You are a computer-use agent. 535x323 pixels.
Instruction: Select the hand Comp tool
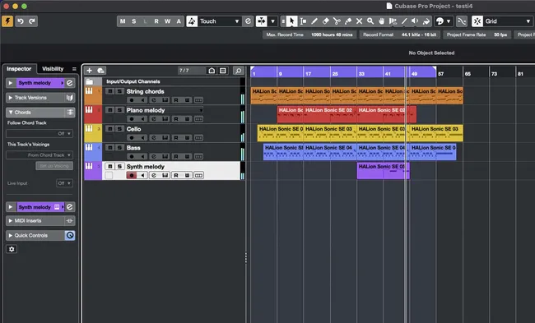pos(381,21)
